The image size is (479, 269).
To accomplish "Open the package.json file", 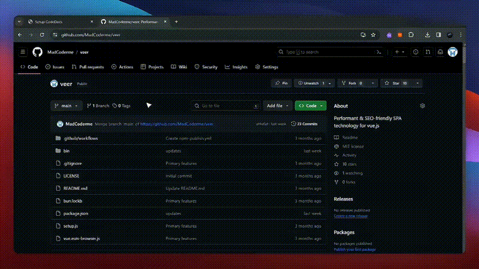I will (x=76, y=213).
